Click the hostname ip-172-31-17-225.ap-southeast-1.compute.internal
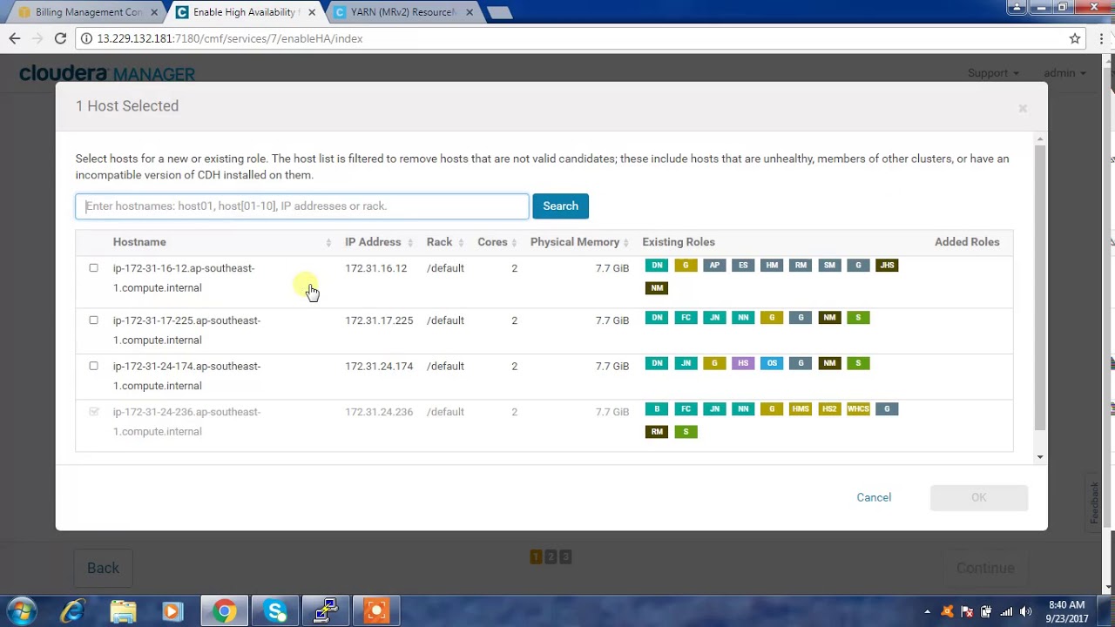The height and width of the screenshot is (627, 1115). click(x=186, y=330)
